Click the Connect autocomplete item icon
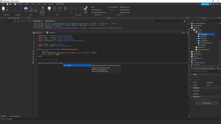This screenshot has height=124, width=221. pyautogui.click(x=65, y=65)
